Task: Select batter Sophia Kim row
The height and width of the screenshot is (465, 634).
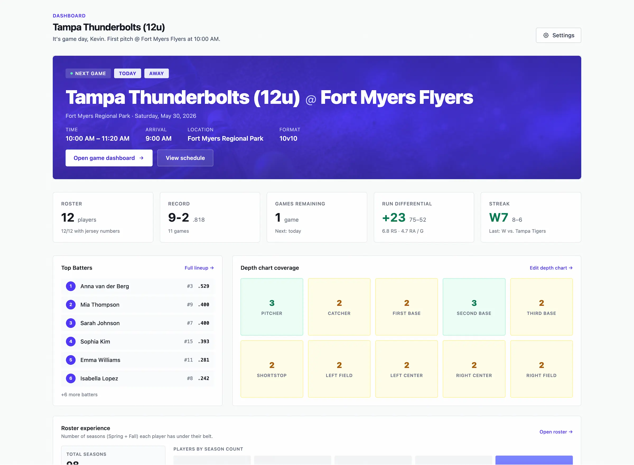Action: click(138, 341)
